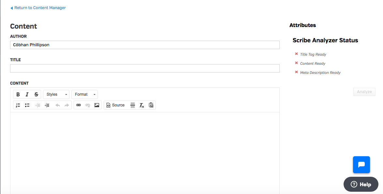Open the Styles dropdown
The width and height of the screenshot is (383, 194).
[x=56, y=94]
